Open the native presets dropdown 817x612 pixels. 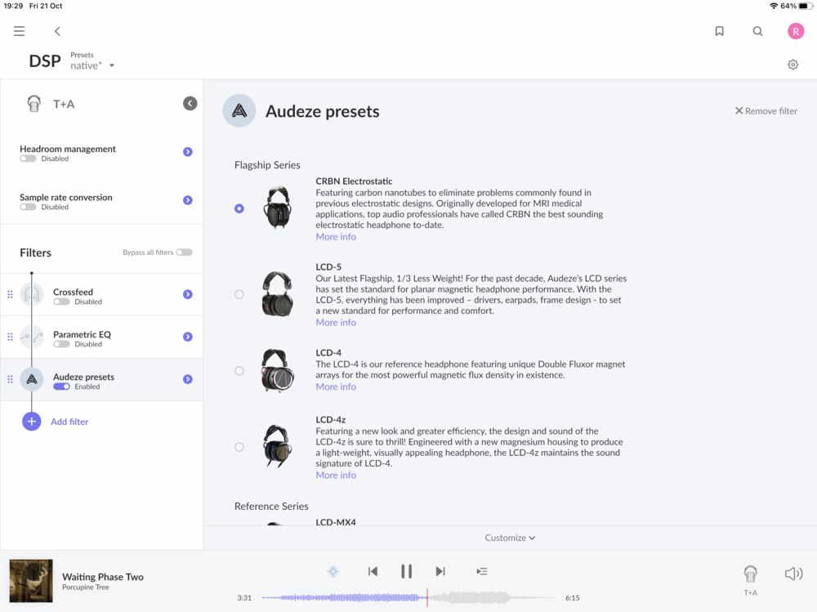(x=92, y=65)
